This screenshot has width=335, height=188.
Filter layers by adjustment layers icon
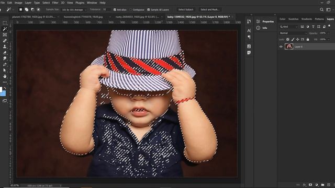click(x=308, y=27)
